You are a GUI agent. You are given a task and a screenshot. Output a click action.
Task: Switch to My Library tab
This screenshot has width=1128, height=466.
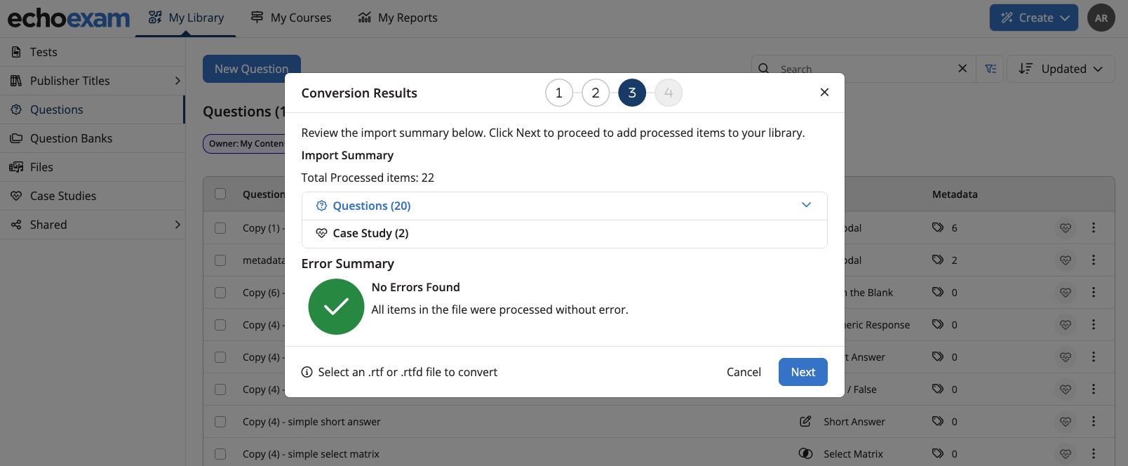tap(186, 18)
